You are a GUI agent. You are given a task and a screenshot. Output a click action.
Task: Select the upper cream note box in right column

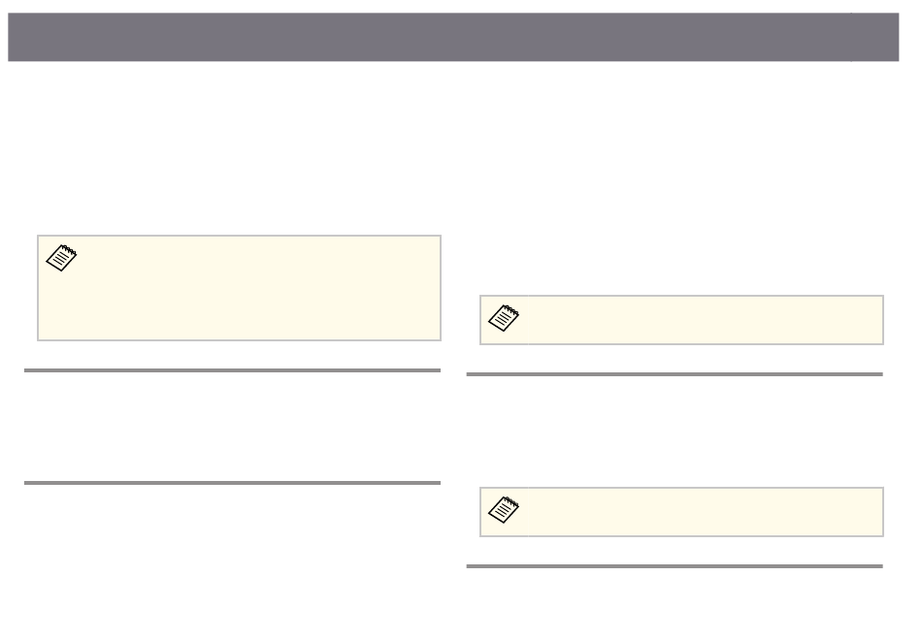(681, 320)
